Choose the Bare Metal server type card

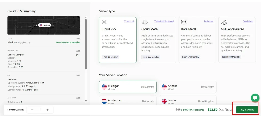point(197,40)
